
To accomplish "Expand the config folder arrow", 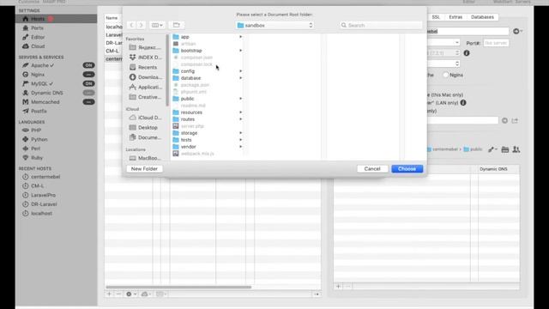I will [240, 71].
